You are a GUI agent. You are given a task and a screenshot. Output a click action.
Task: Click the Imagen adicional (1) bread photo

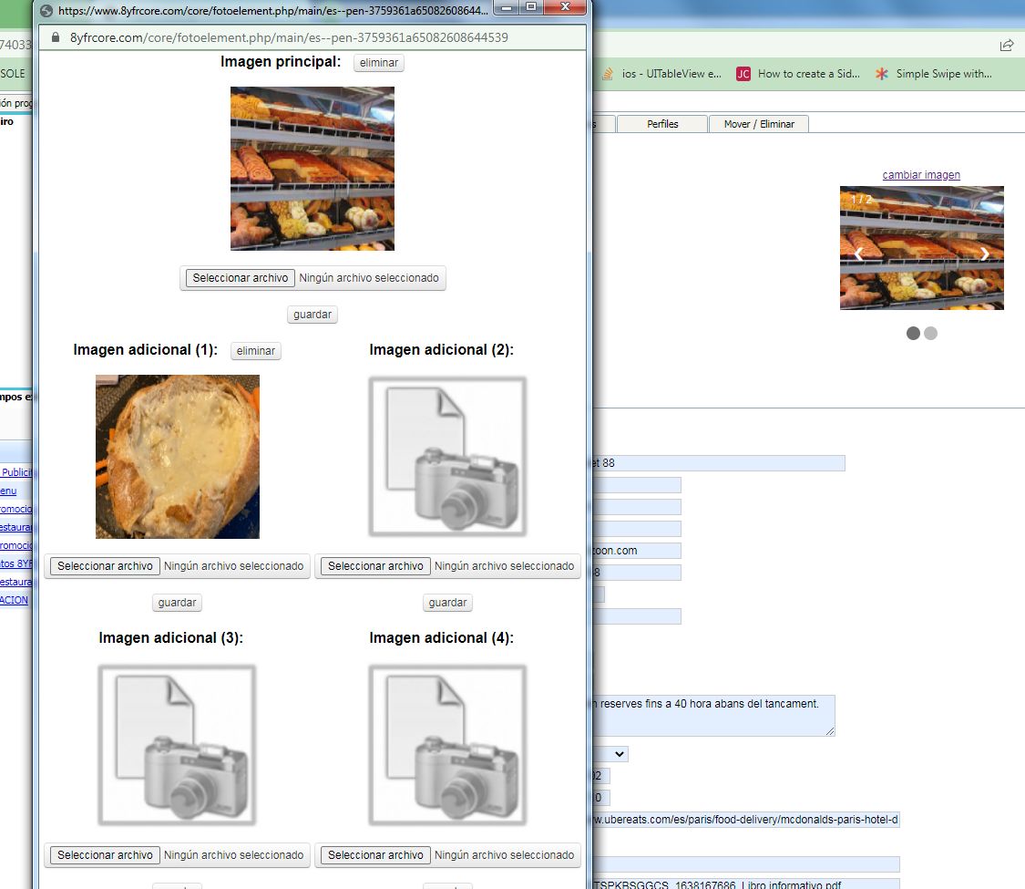point(177,457)
